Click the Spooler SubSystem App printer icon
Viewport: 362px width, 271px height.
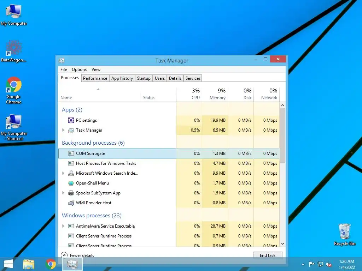(x=71, y=193)
